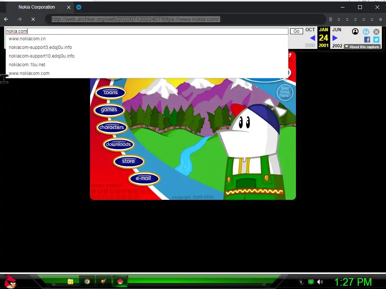Open the Angry Birds start button
386x289 pixels.
point(10,281)
